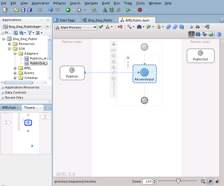
Task: Click the expand all activities icon
Action: tap(168, 27)
